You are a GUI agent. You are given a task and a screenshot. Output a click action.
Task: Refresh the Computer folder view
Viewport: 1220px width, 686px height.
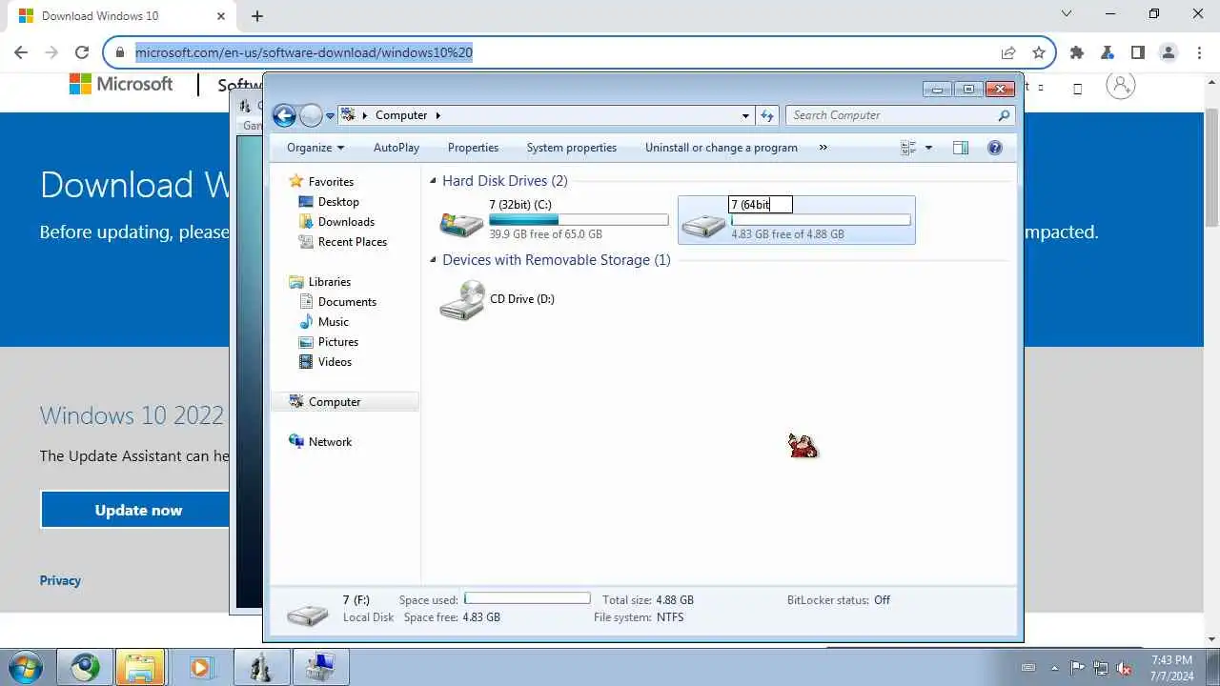(x=767, y=115)
